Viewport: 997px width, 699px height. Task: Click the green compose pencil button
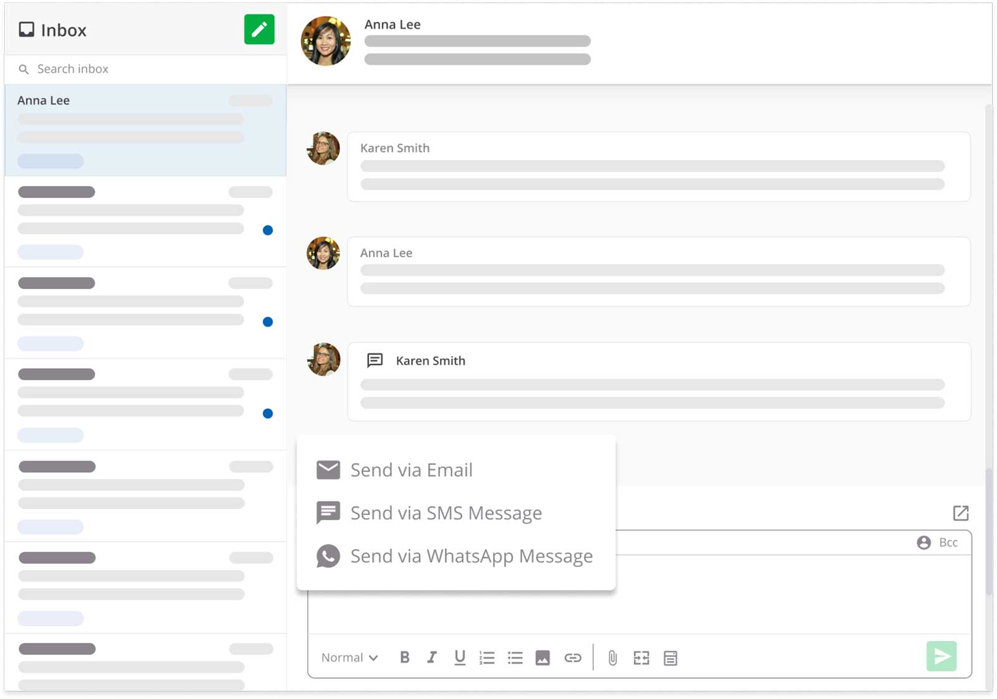(x=259, y=29)
